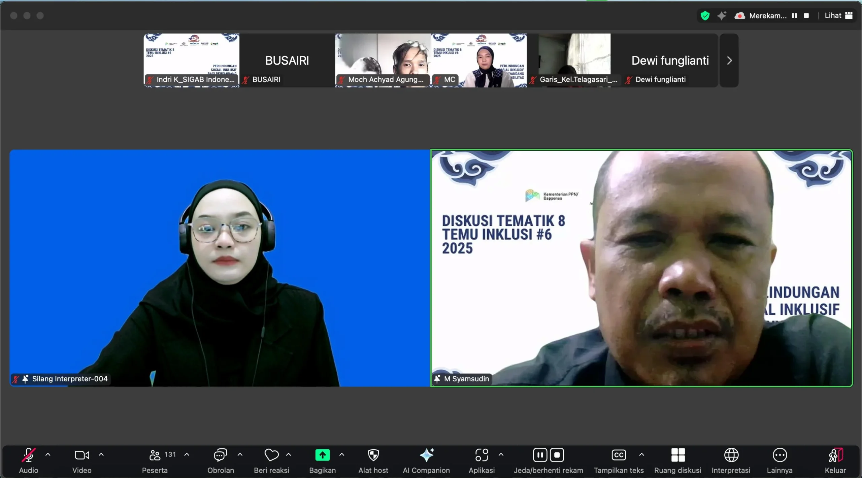Open the Lainnya more menu
862x478 pixels.
[x=780, y=455]
